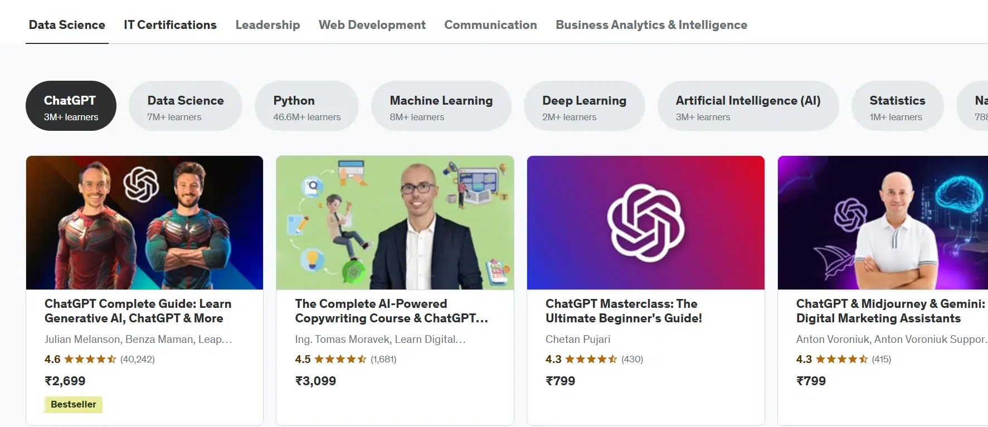988x427 pixels.
Task: Open the Data Science category tab
Action: click(x=67, y=25)
